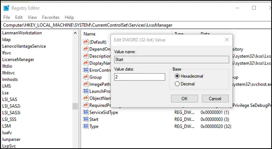Open the Help menu
The image size is (272, 149).
tap(69, 18)
